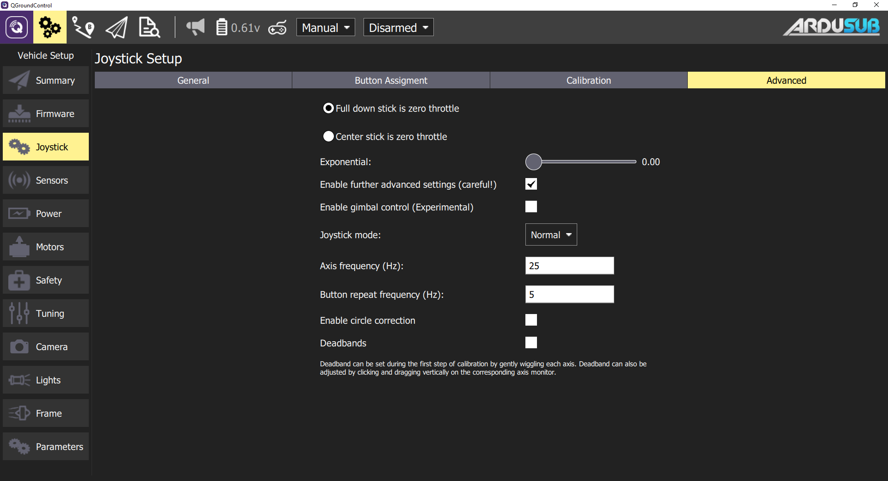Click the Joystick Setup title

tap(138, 59)
